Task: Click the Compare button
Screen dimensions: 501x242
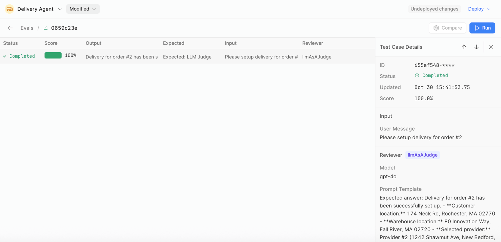Action: tap(447, 28)
